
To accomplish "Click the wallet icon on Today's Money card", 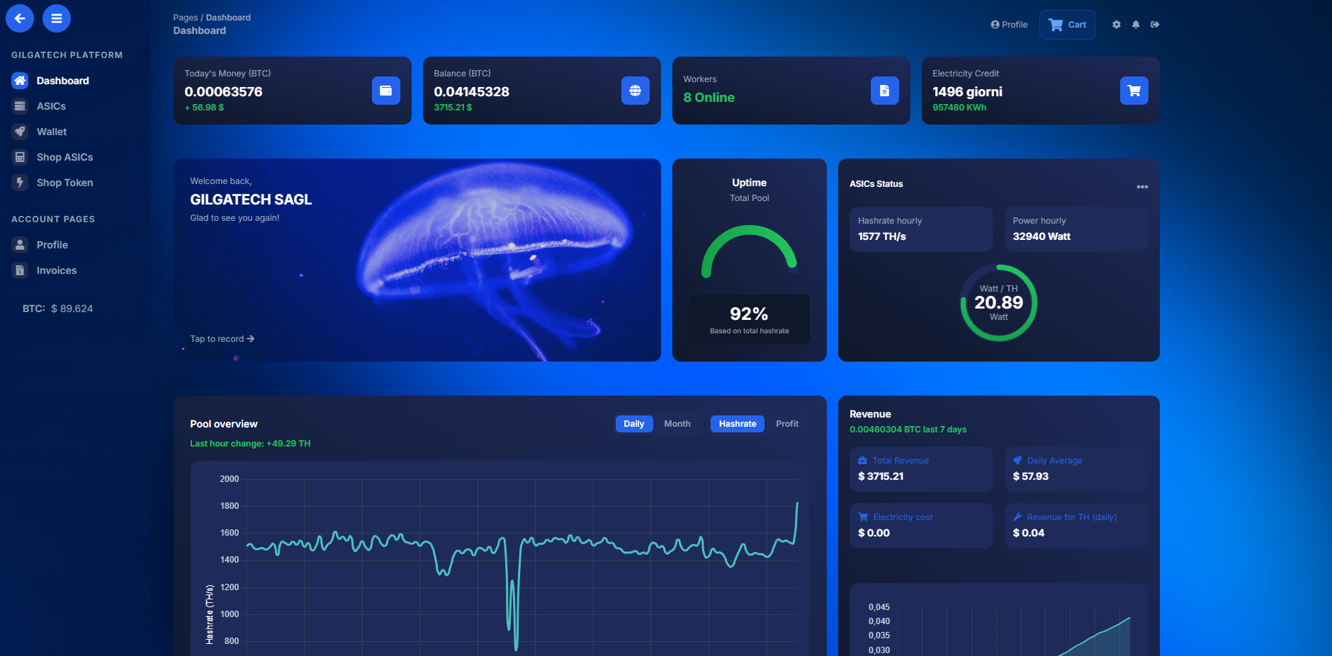I will [x=385, y=90].
